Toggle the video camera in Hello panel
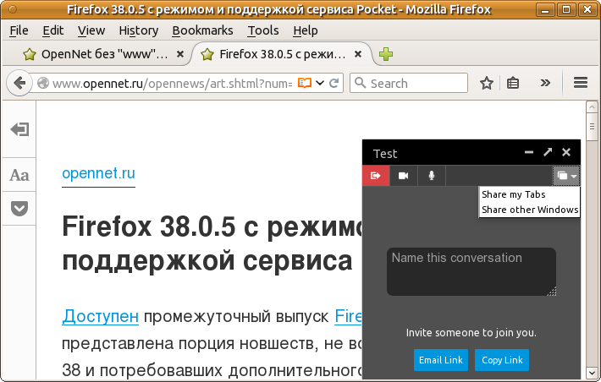The width and height of the screenshot is (601, 382). (x=404, y=176)
